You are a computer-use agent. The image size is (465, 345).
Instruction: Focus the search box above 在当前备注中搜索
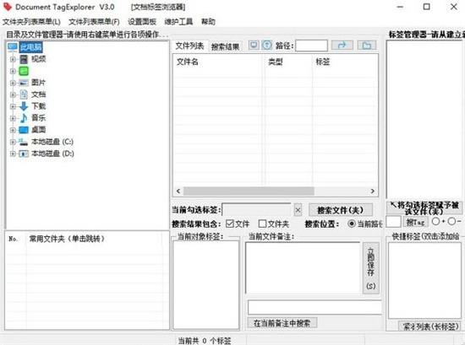315,307
